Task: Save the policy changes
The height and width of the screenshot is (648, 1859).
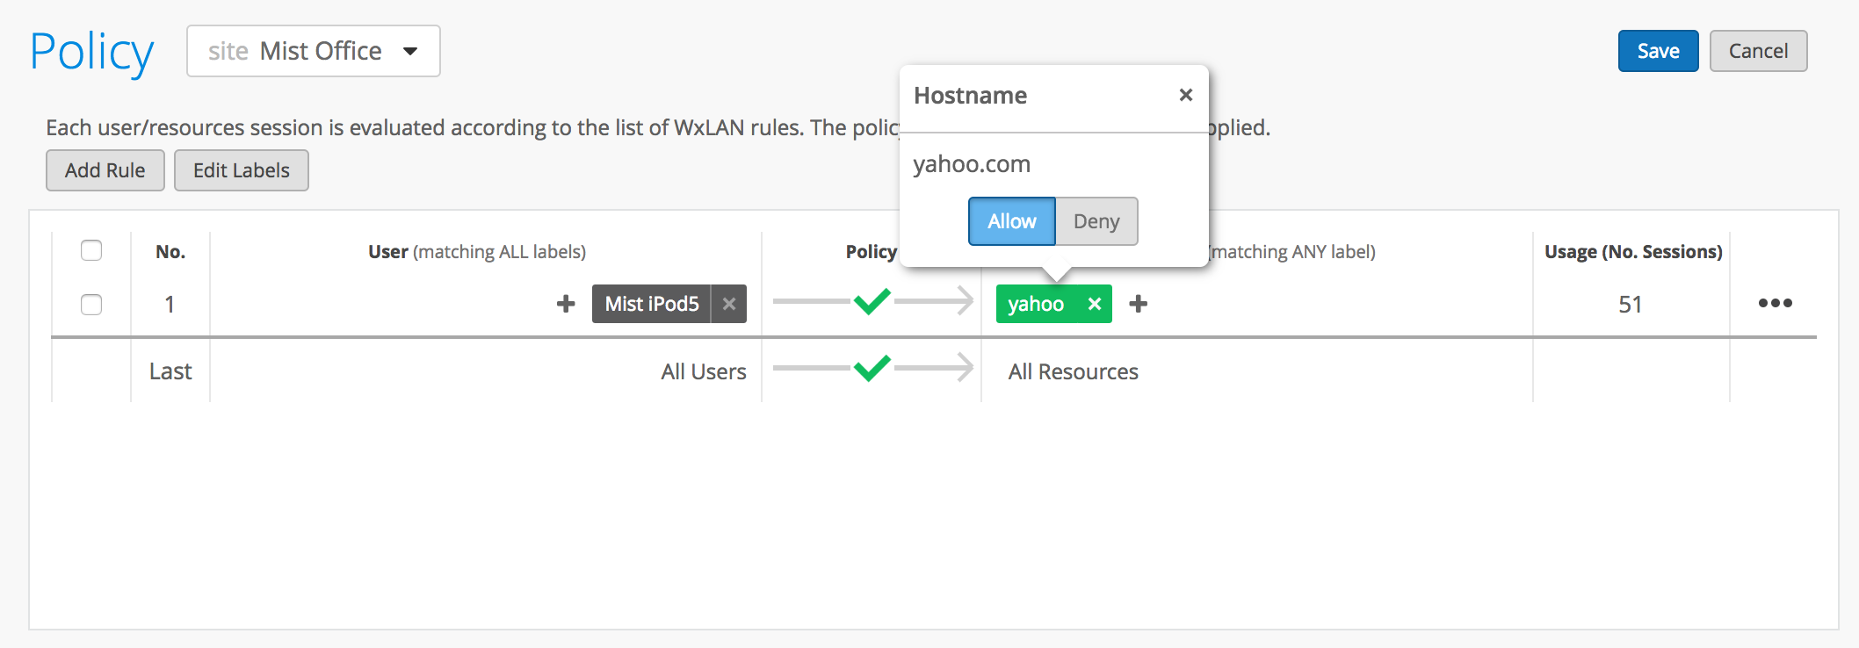Action: coord(1658,51)
